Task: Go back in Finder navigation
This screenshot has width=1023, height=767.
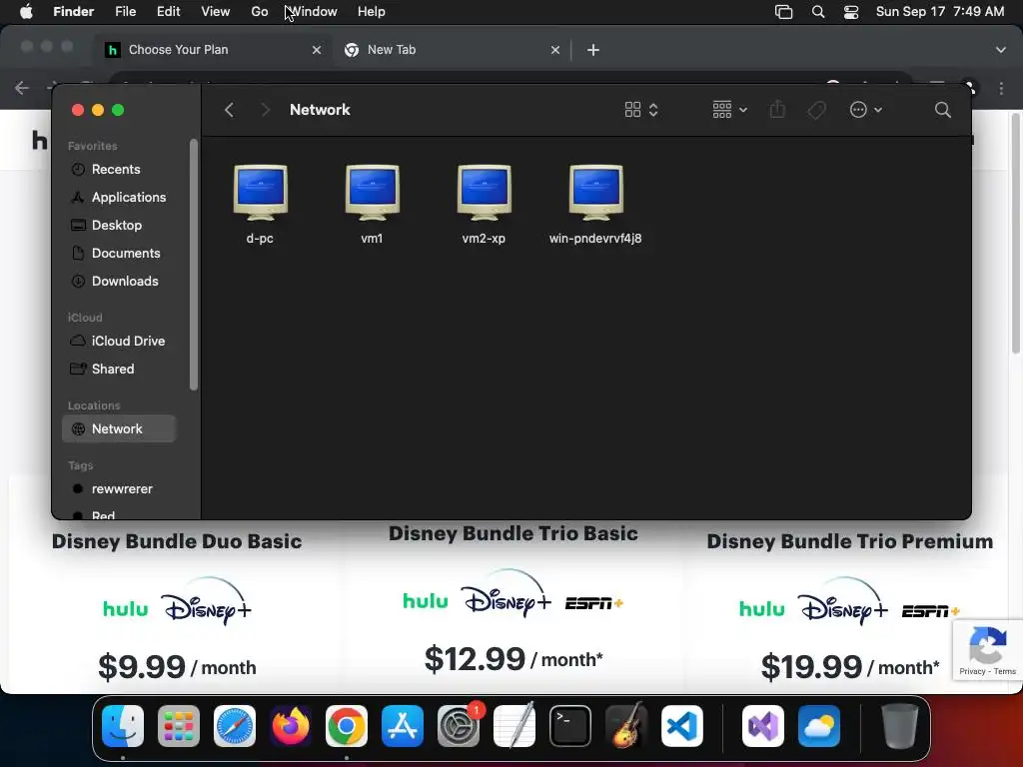Action: tap(229, 110)
